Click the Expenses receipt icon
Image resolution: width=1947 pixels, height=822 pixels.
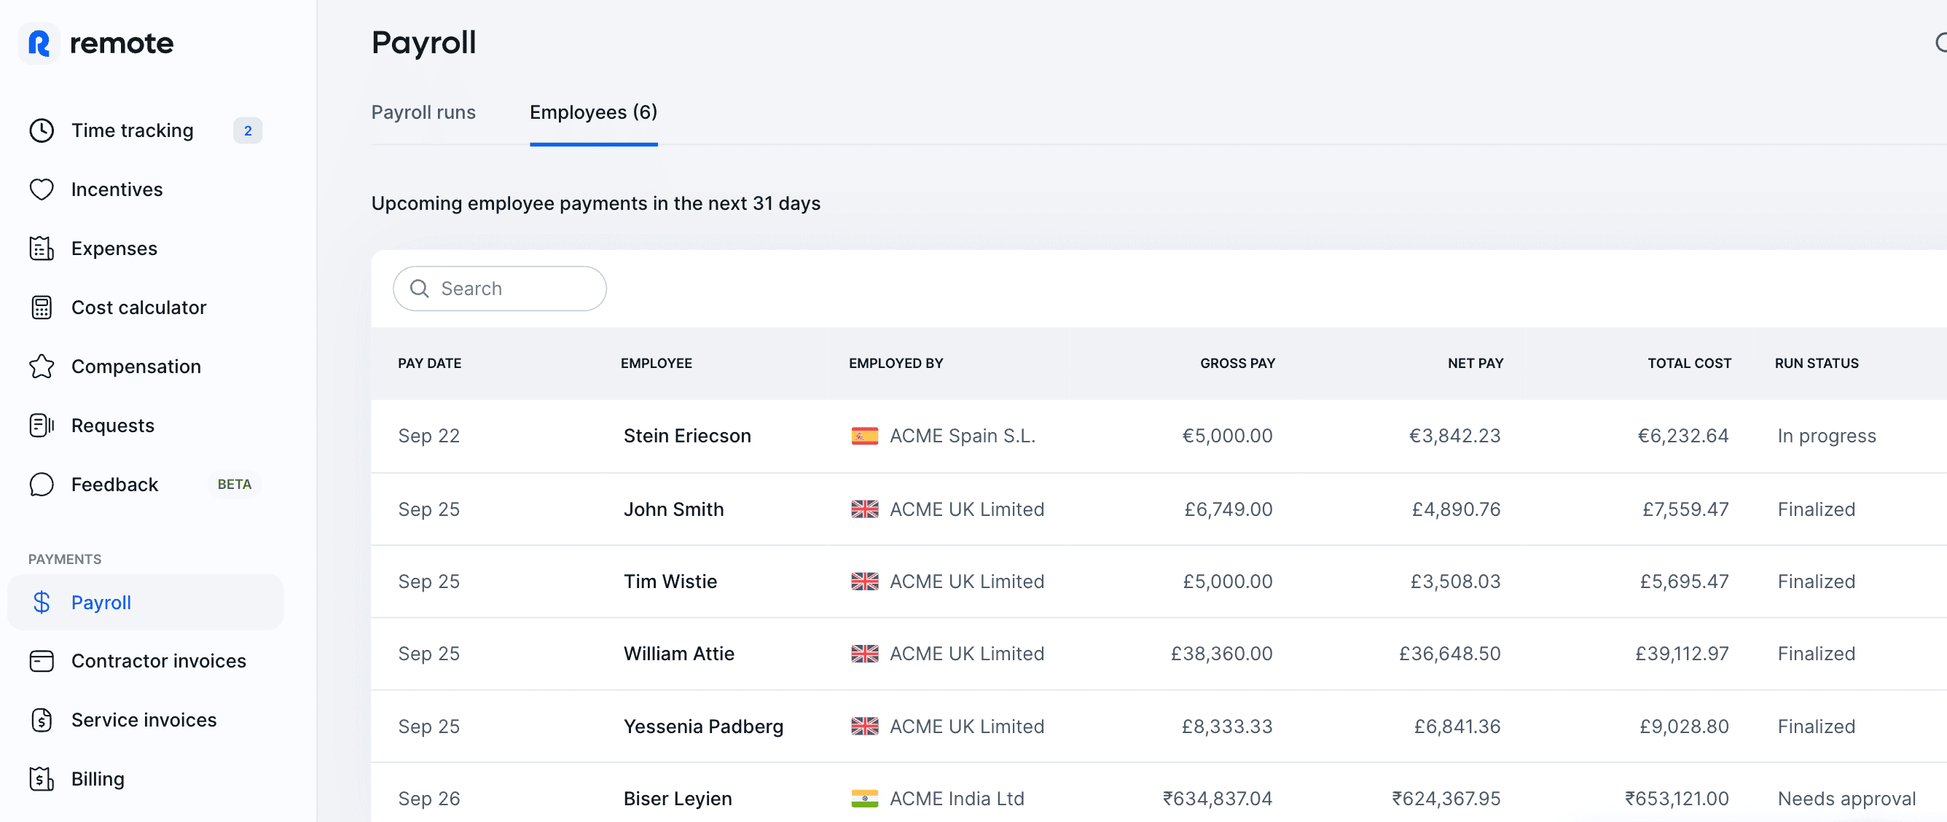[42, 248]
